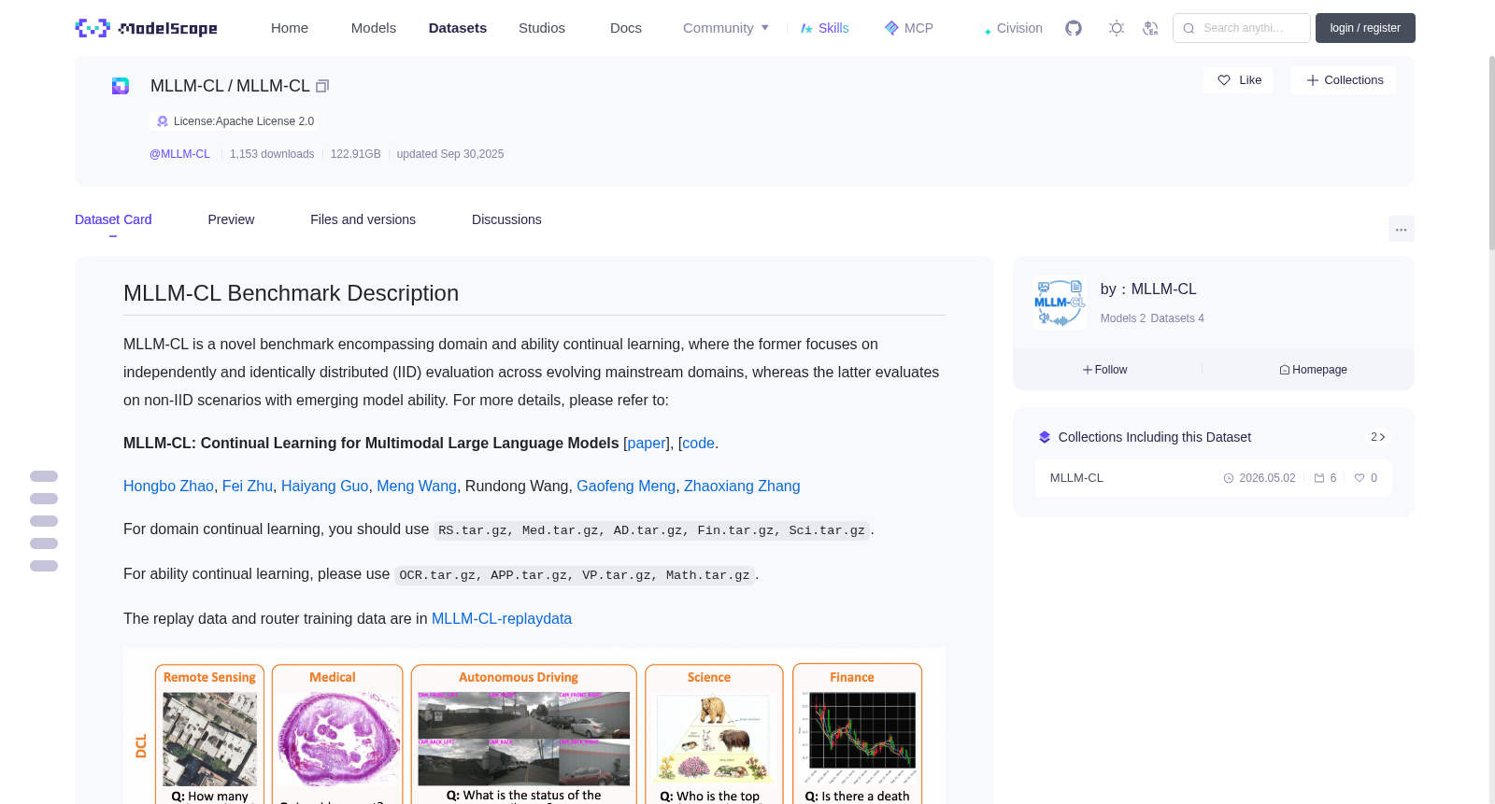Open the three-dot more options menu
This screenshot has height=804, width=1495.
pyautogui.click(x=1401, y=229)
